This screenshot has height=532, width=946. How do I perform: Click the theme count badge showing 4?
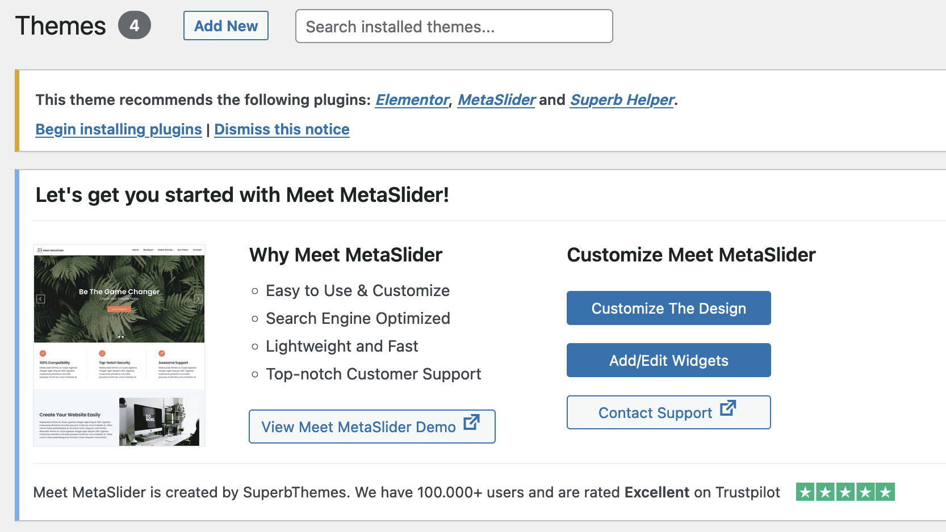click(135, 26)
